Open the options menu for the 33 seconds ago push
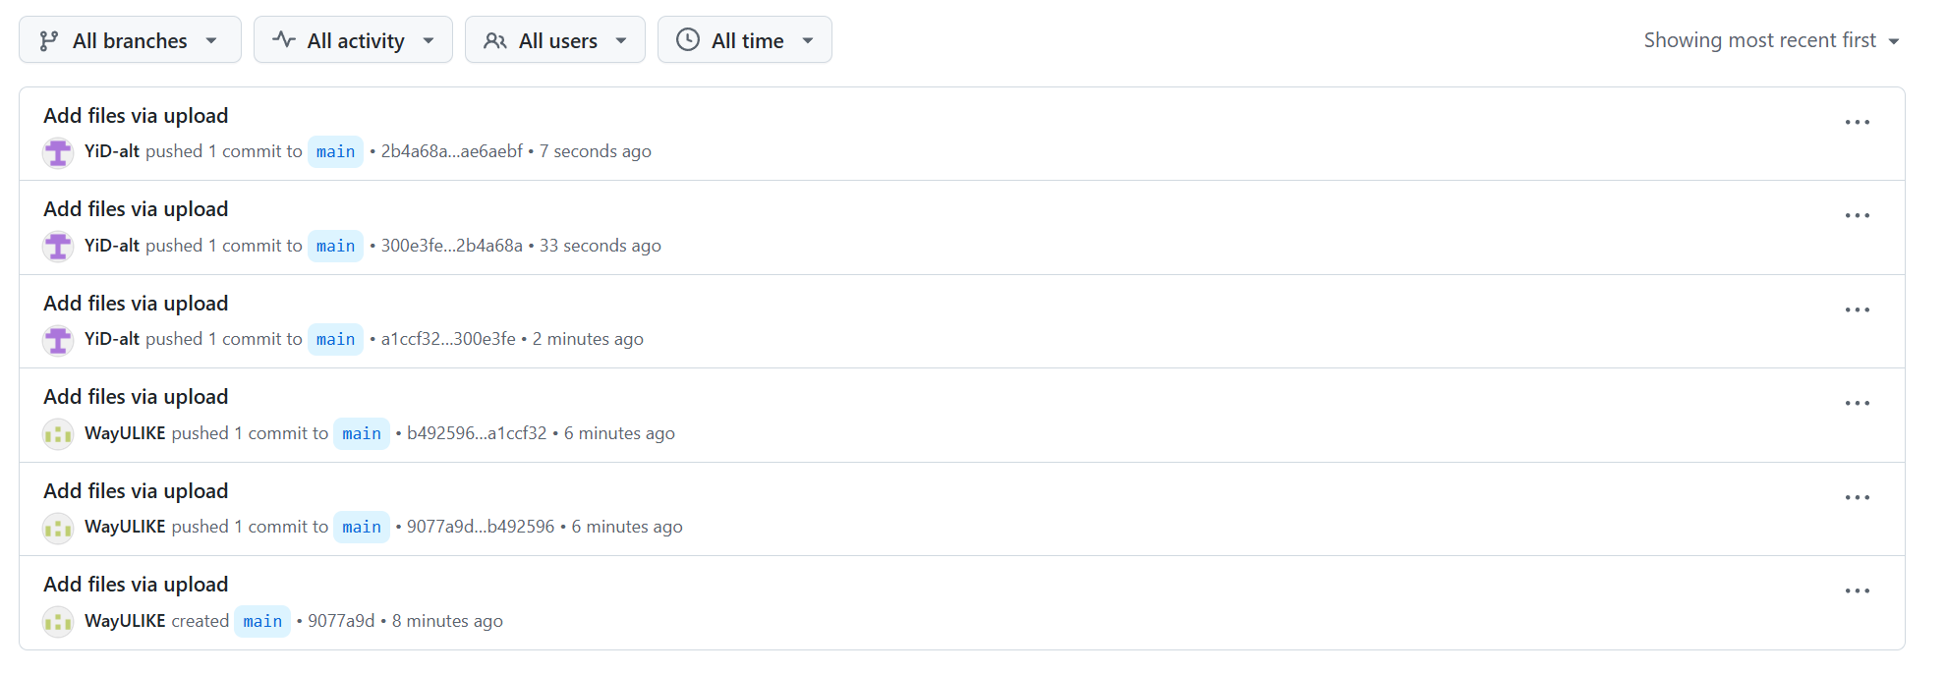 1857,216
